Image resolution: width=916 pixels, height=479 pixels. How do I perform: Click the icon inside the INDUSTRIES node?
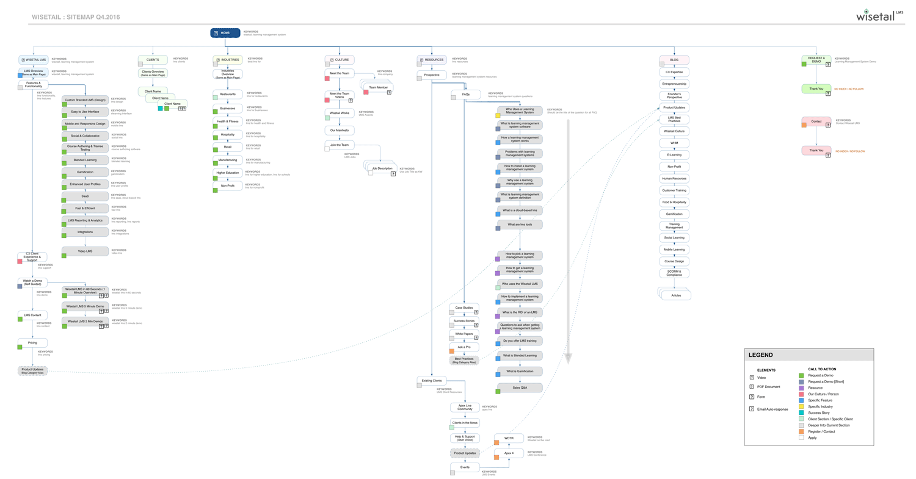point(217,60)
